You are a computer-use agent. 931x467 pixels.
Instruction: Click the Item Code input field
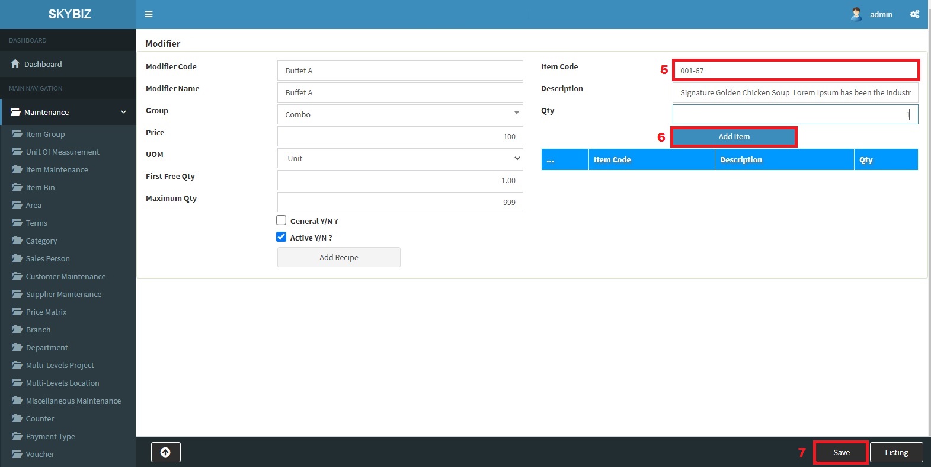795,71
